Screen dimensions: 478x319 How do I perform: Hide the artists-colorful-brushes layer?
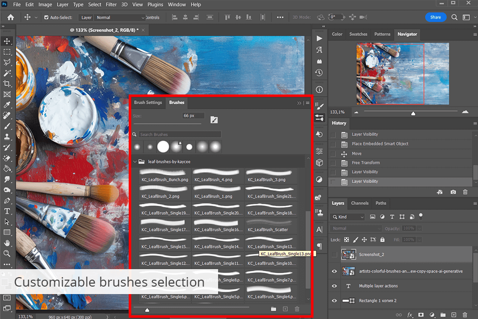(x=334, y=271)
